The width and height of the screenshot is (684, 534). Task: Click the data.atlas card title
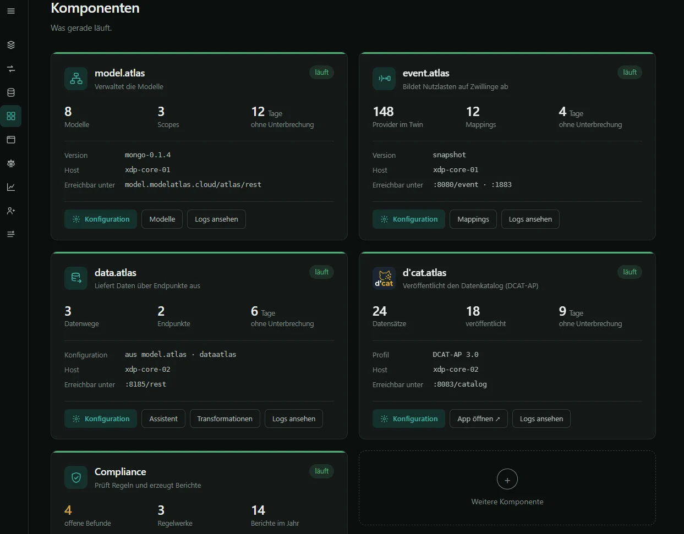(116, 273)
